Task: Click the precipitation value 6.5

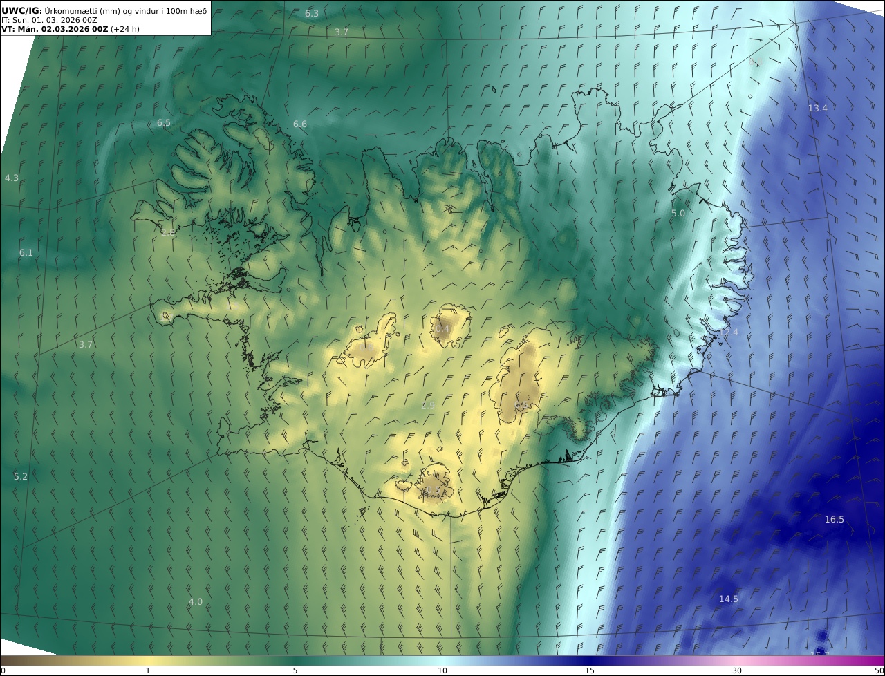Action: click(164, 123)
